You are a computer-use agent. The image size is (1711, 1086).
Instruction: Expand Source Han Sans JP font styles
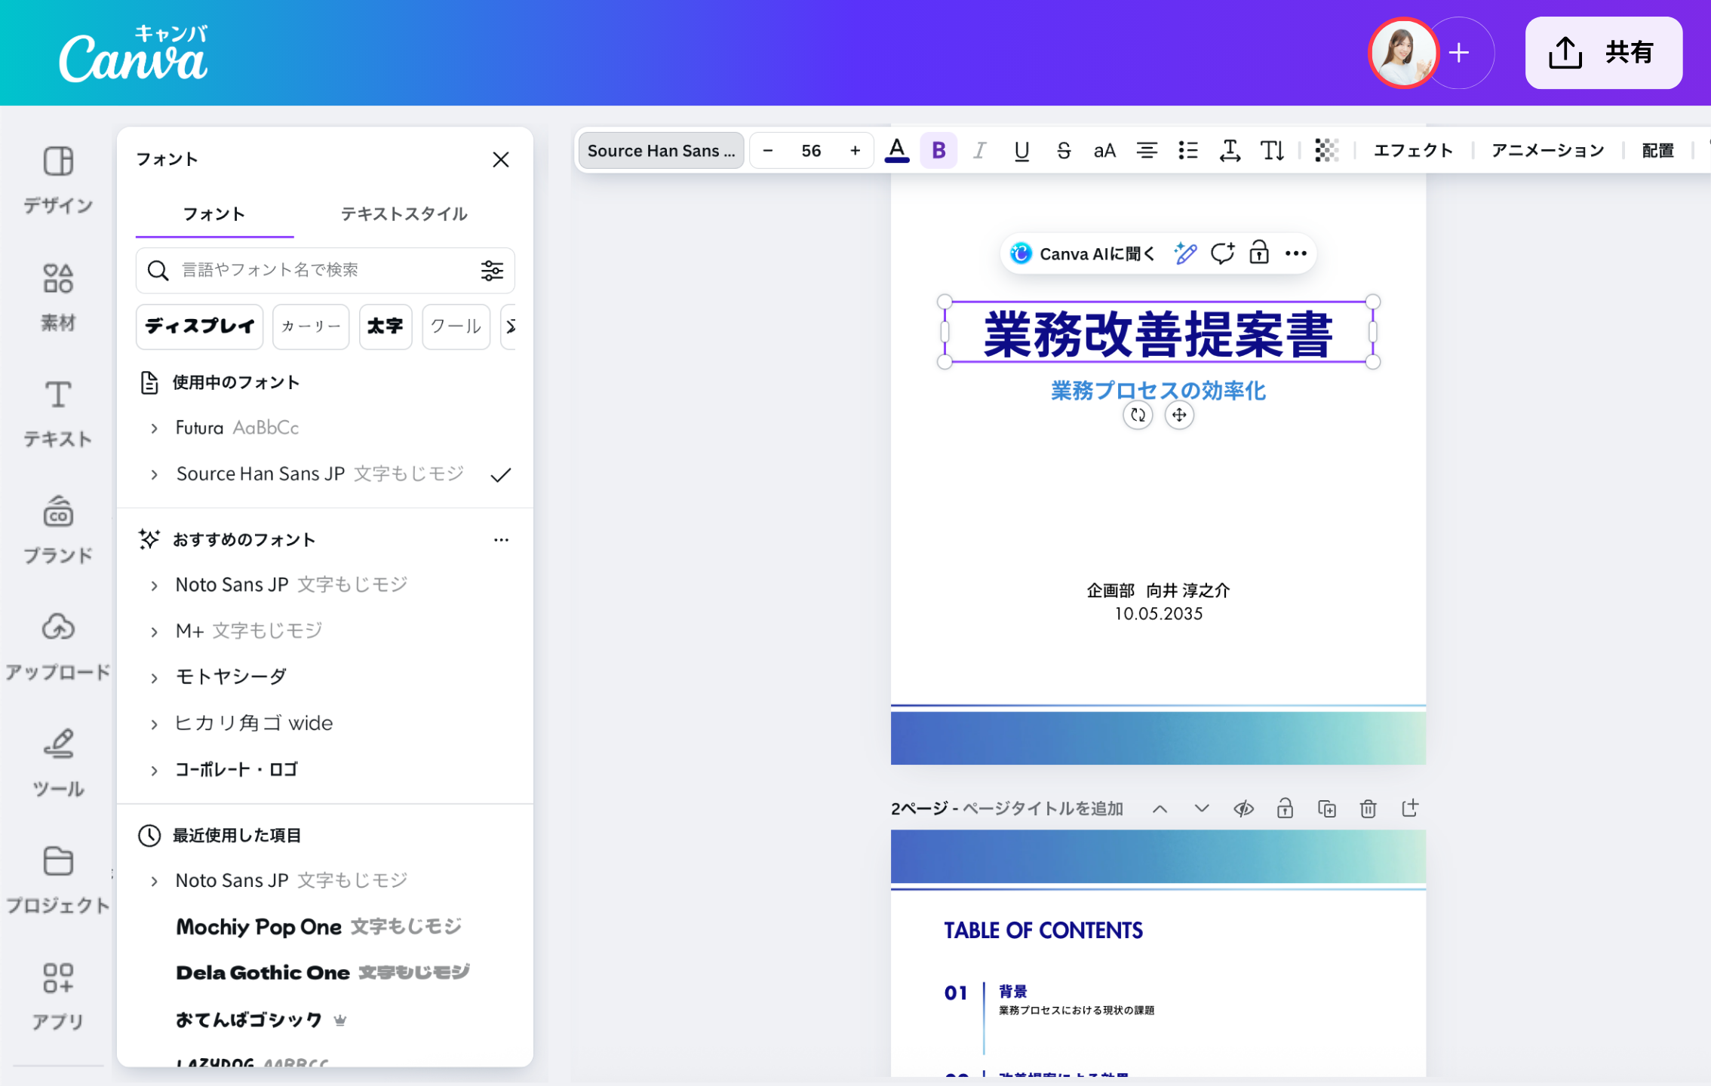coord(154,474)
